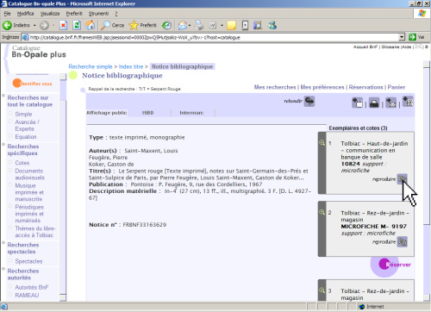Open the Spectacles sidebar link
Screen dimensions: 431x312
tap(28, 261)
